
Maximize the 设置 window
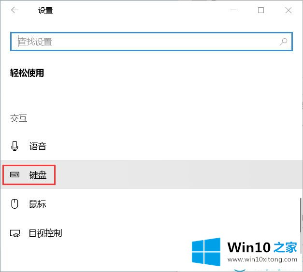click(261, 10)
